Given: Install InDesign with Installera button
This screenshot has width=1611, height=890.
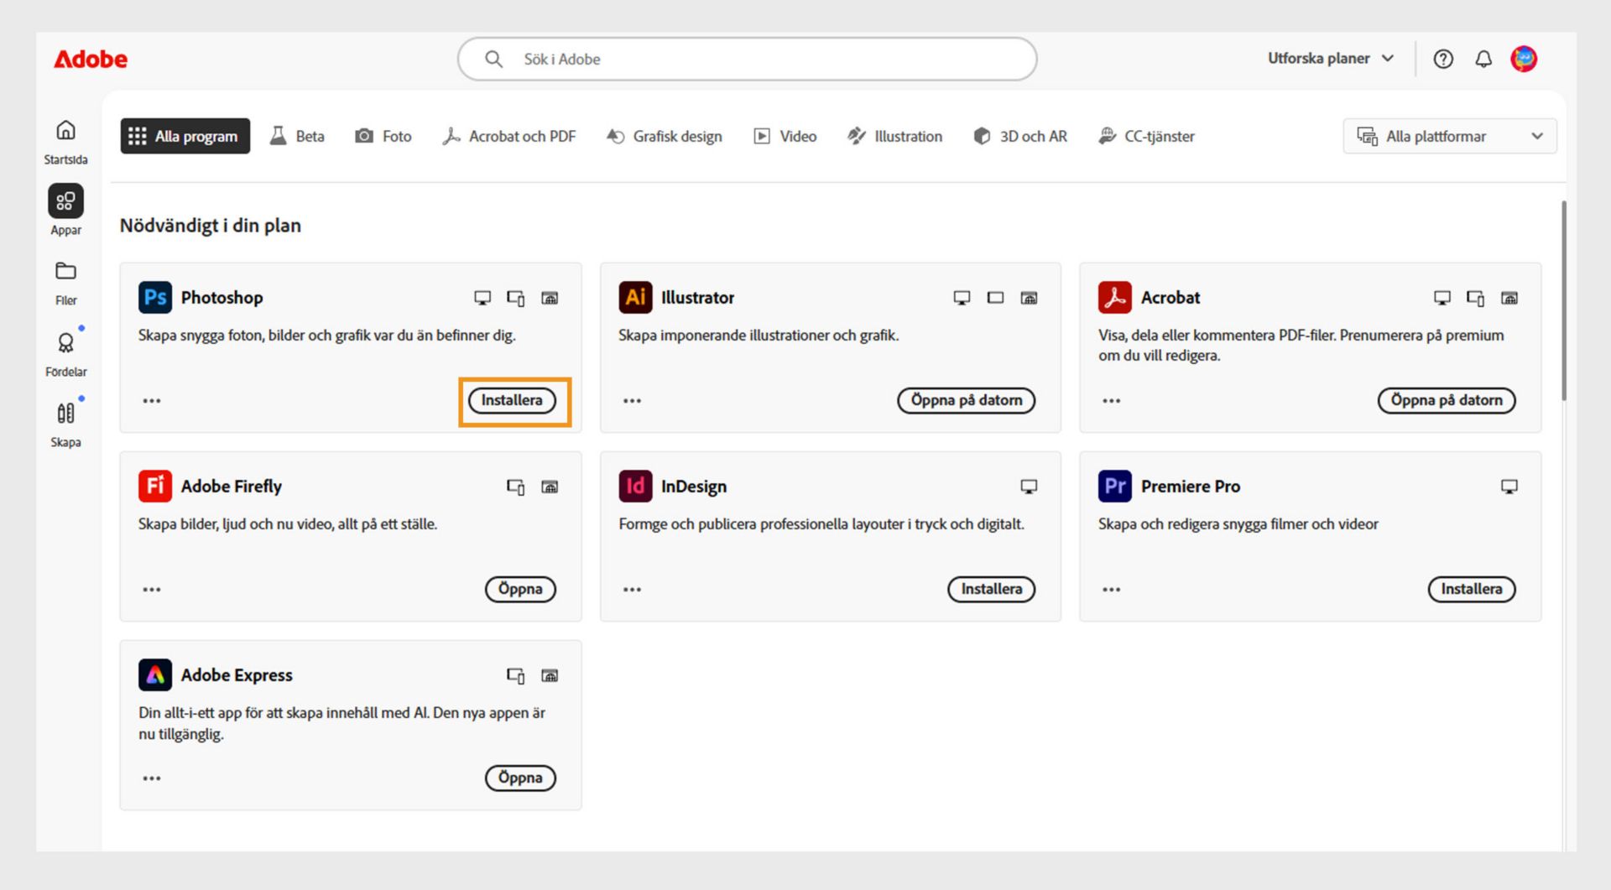Looking at the screenshot, I should 992,590.
